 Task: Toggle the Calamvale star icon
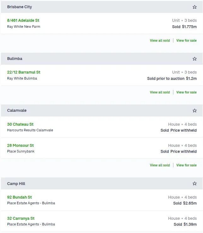pyautogui.click(x=194, y=111)
